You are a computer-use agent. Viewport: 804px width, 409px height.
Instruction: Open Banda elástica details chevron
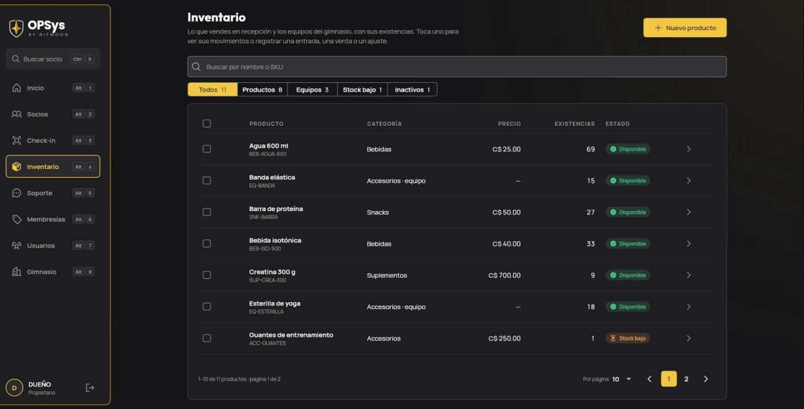coord(688,180)
